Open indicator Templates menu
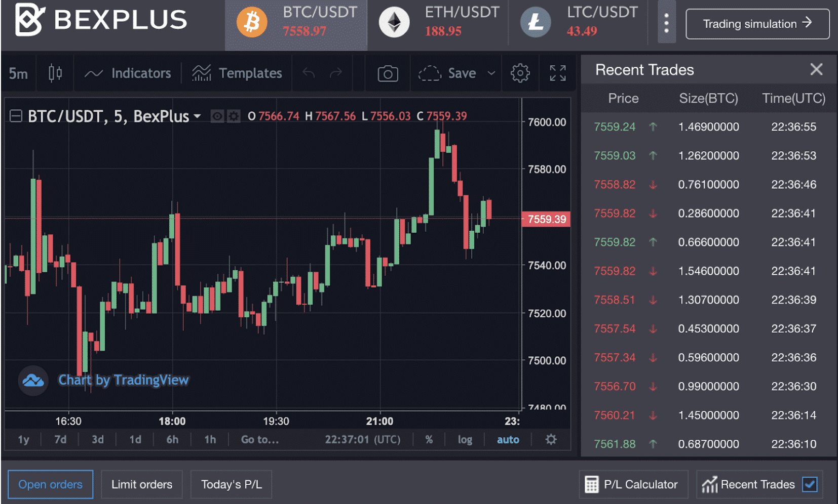This screenshot has height=504, width=838. tap(237, 73)
